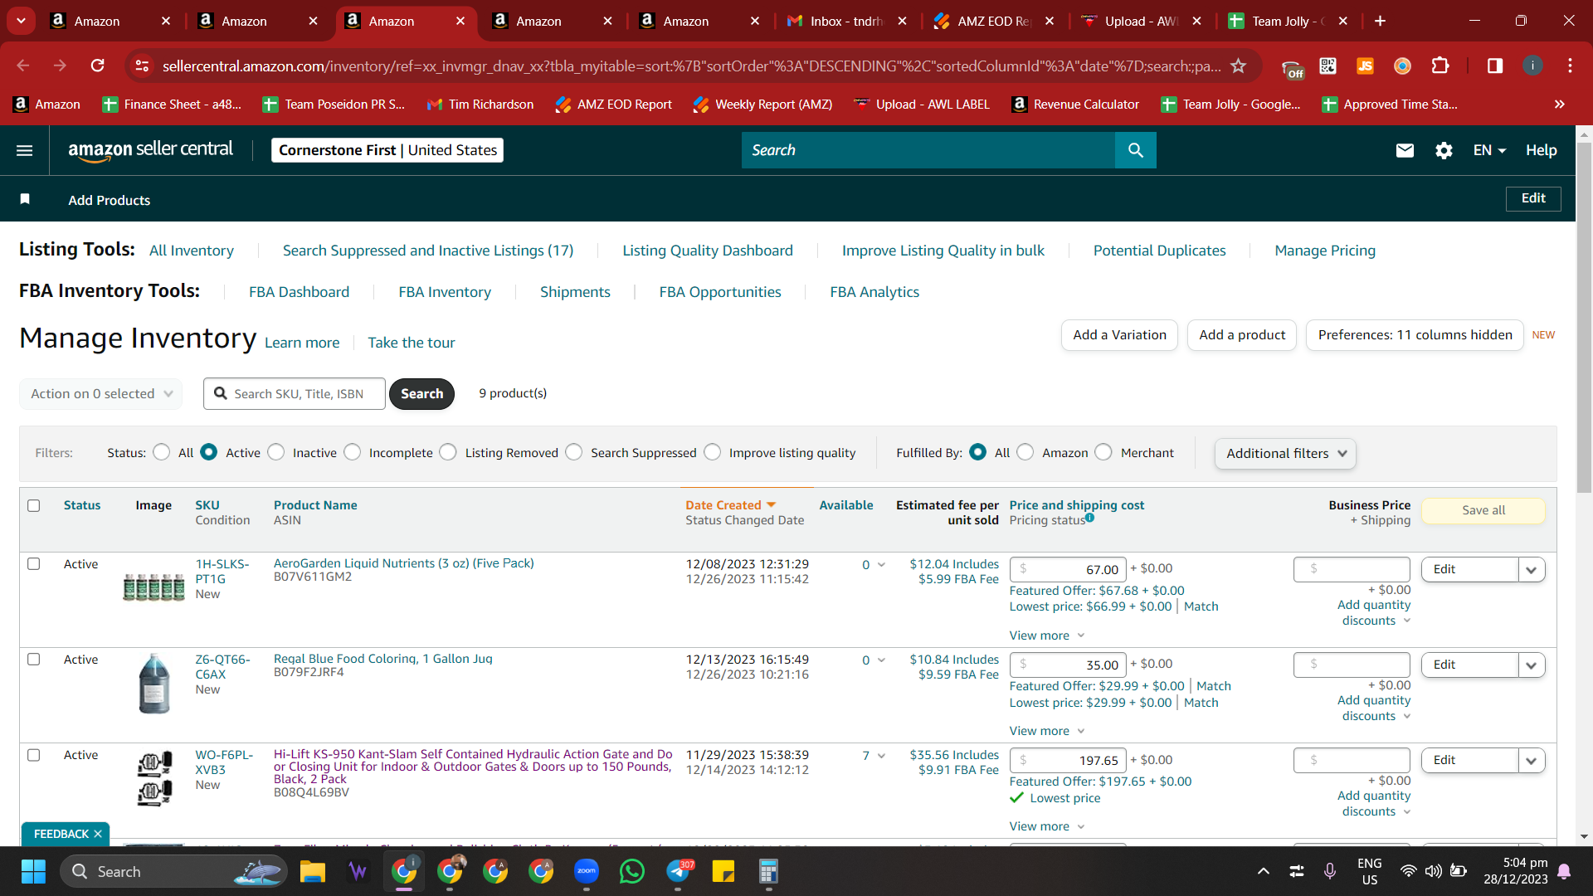Check the AeroGarden Liquid Nutrients row checkbox
This screenshot has width=1593, height=896.
click(34, 564)
